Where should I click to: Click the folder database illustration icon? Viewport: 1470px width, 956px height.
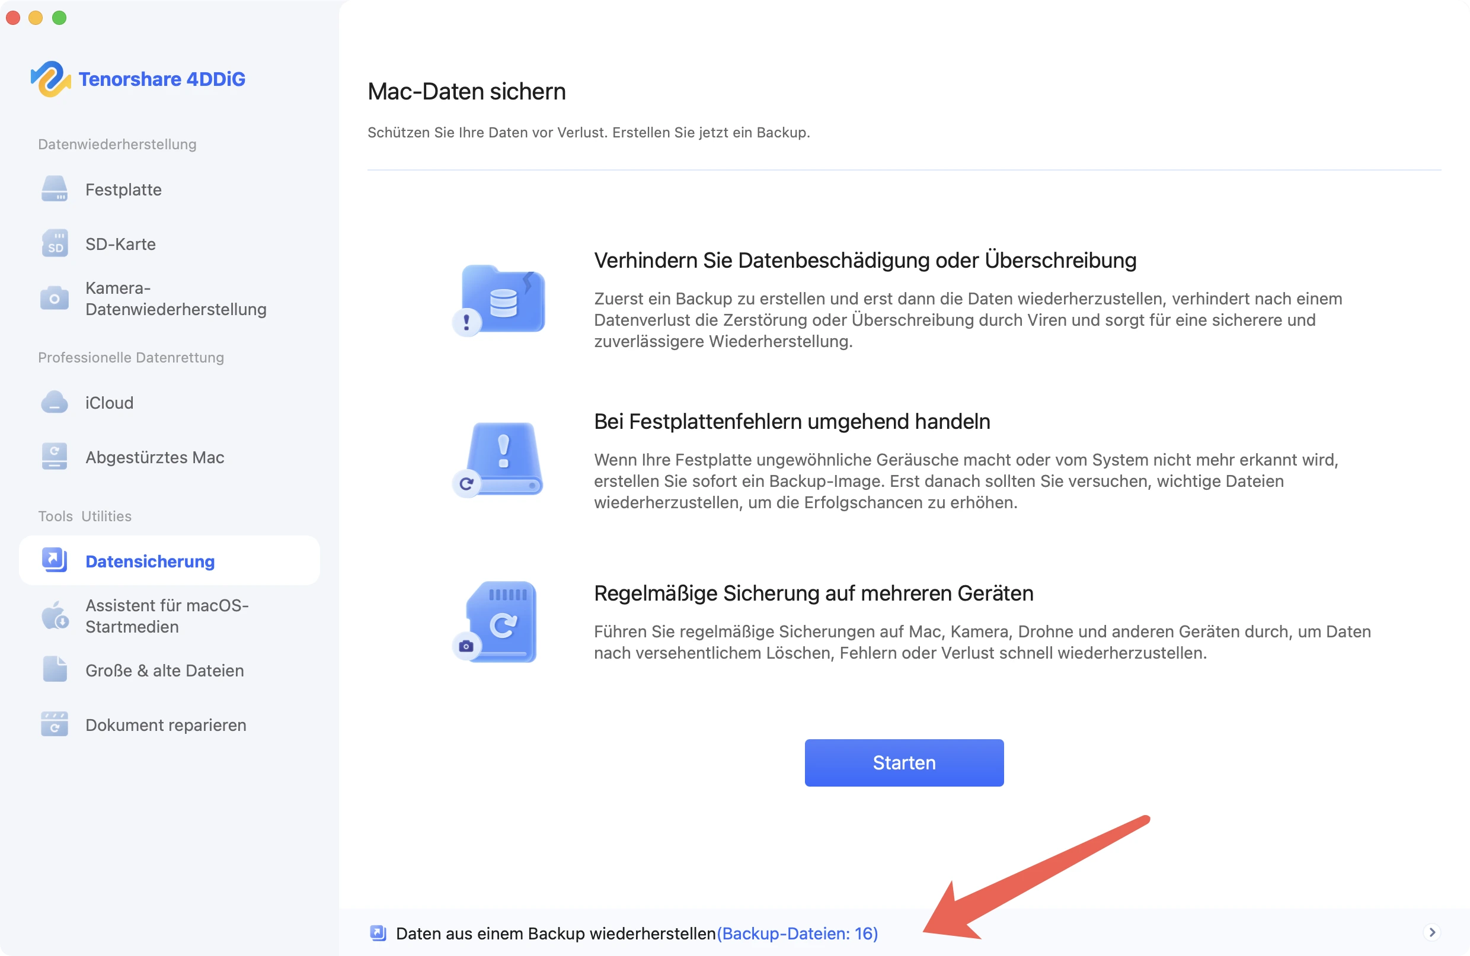pos(499,300)
